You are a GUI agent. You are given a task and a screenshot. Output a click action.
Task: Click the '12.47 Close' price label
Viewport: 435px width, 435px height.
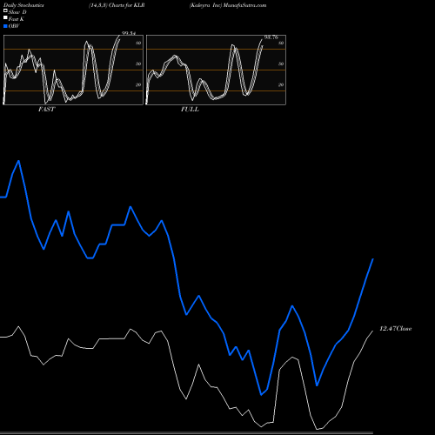click(396, 329)
